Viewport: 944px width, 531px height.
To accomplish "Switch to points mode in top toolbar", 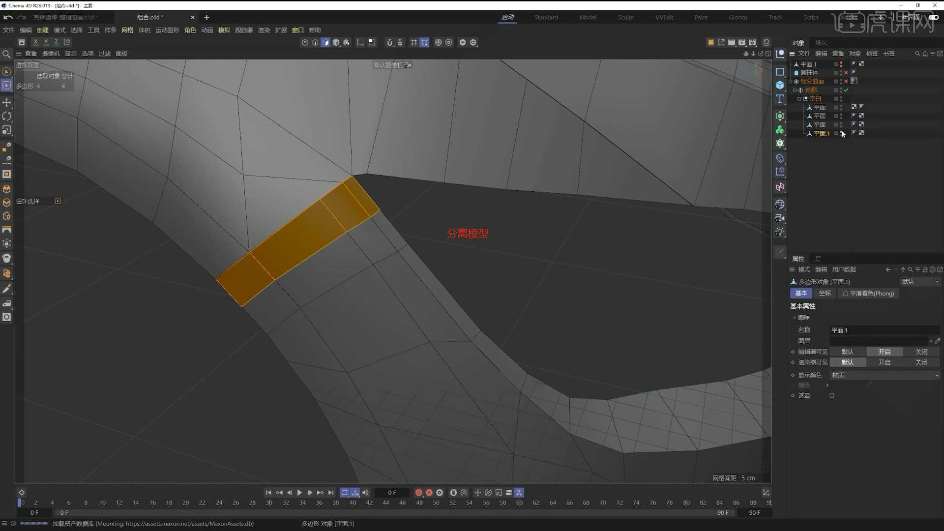I will click(305, 42).
